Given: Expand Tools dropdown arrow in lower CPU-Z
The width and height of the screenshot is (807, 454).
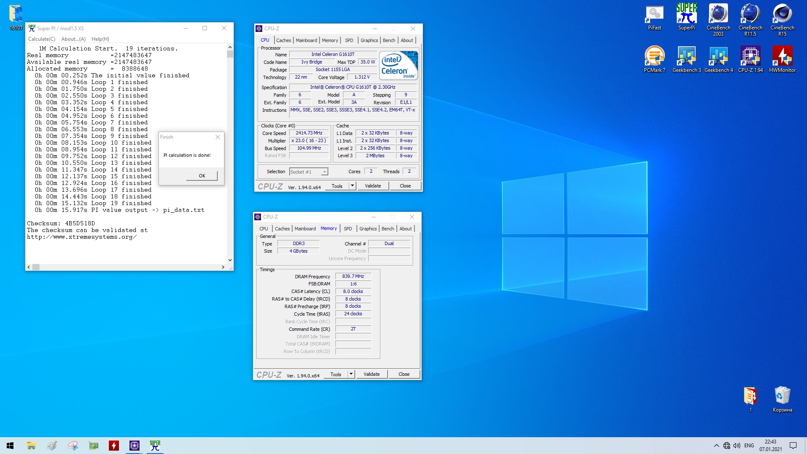Looking at the screenshot, I should tap(351, 374).
